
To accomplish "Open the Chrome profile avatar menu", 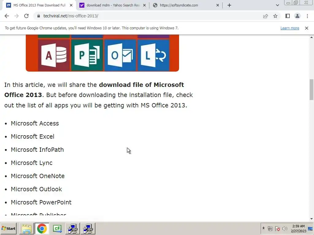I will (x=297, y=16).
